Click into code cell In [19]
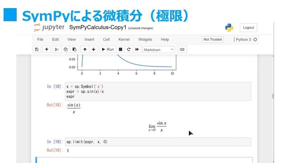 (x=158, y=142)
